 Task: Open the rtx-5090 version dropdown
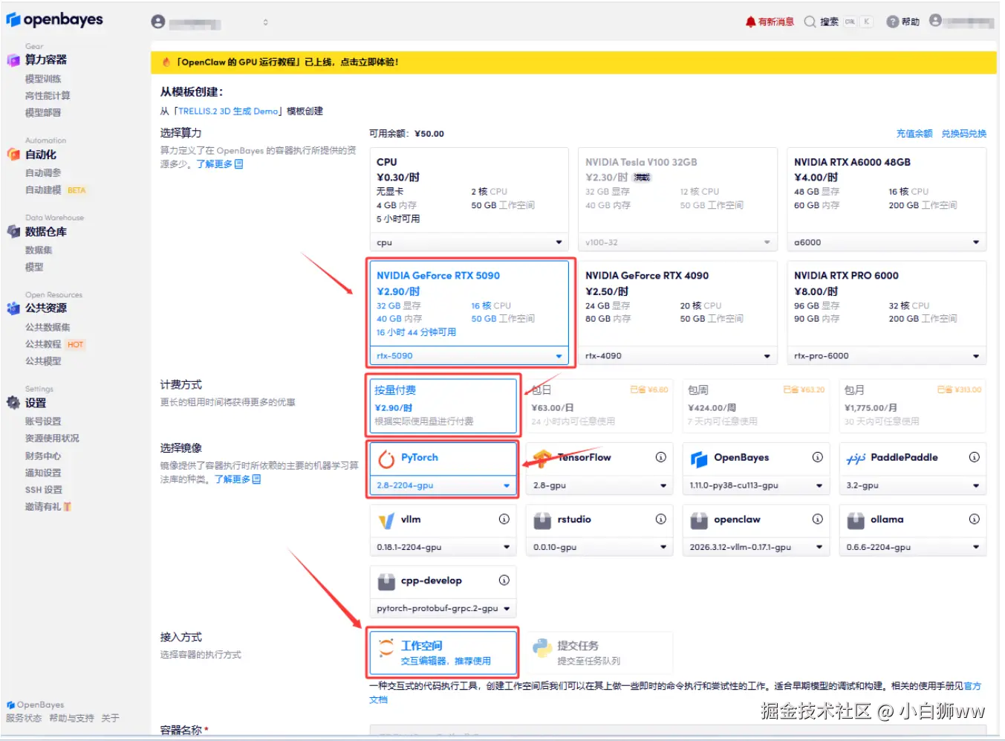469,355
